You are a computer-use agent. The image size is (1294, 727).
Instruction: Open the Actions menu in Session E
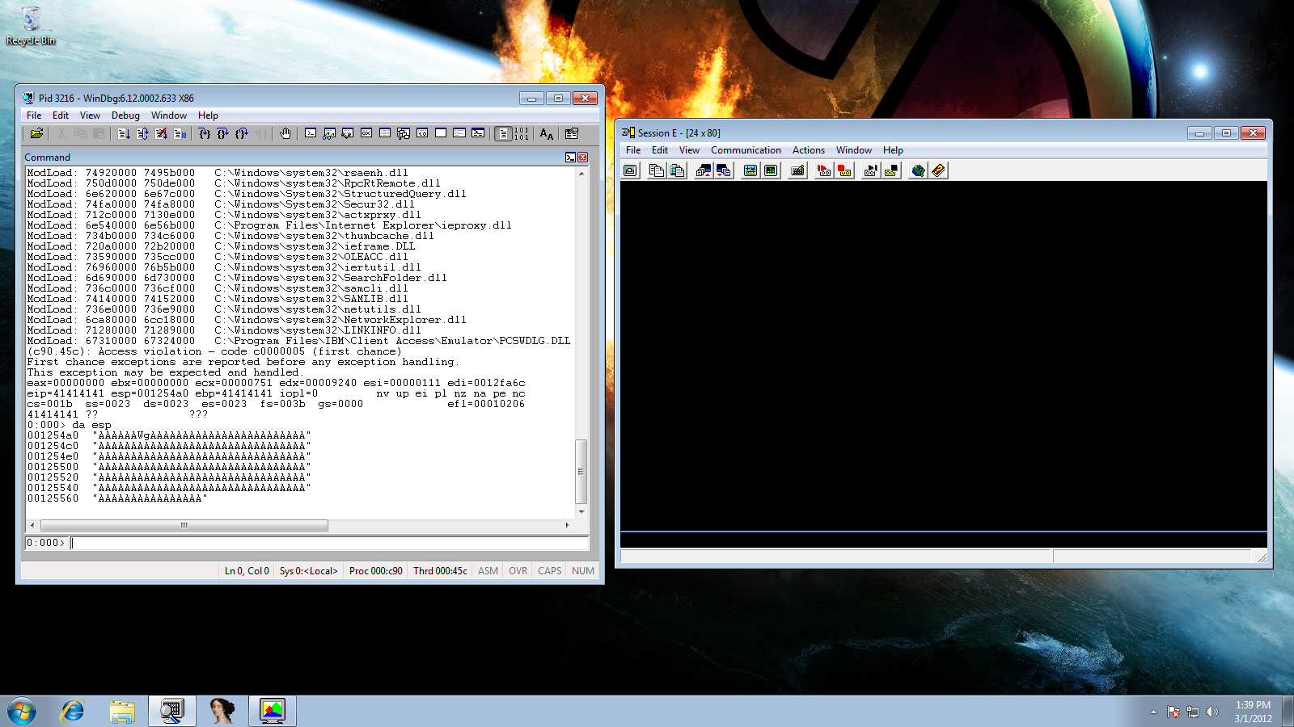coord(809,150)
